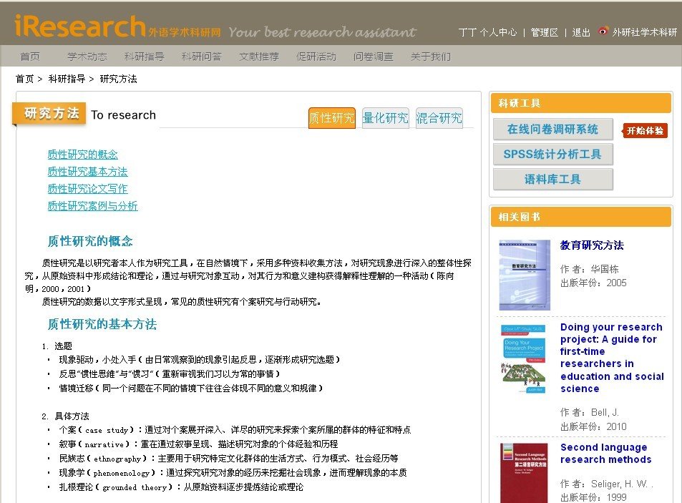Open the Second language research methods title link
682x503 pixels.
click(x=606, y=454)
